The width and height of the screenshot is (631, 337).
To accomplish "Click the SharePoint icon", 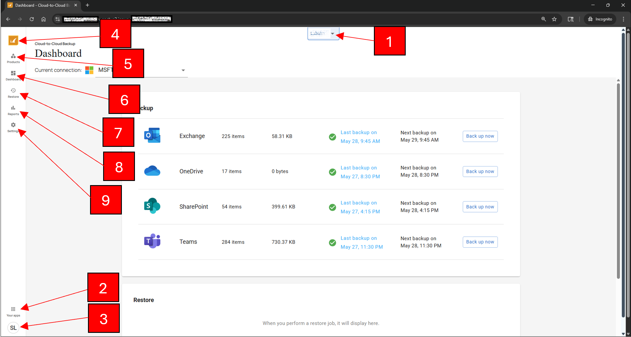I will 152,206.
